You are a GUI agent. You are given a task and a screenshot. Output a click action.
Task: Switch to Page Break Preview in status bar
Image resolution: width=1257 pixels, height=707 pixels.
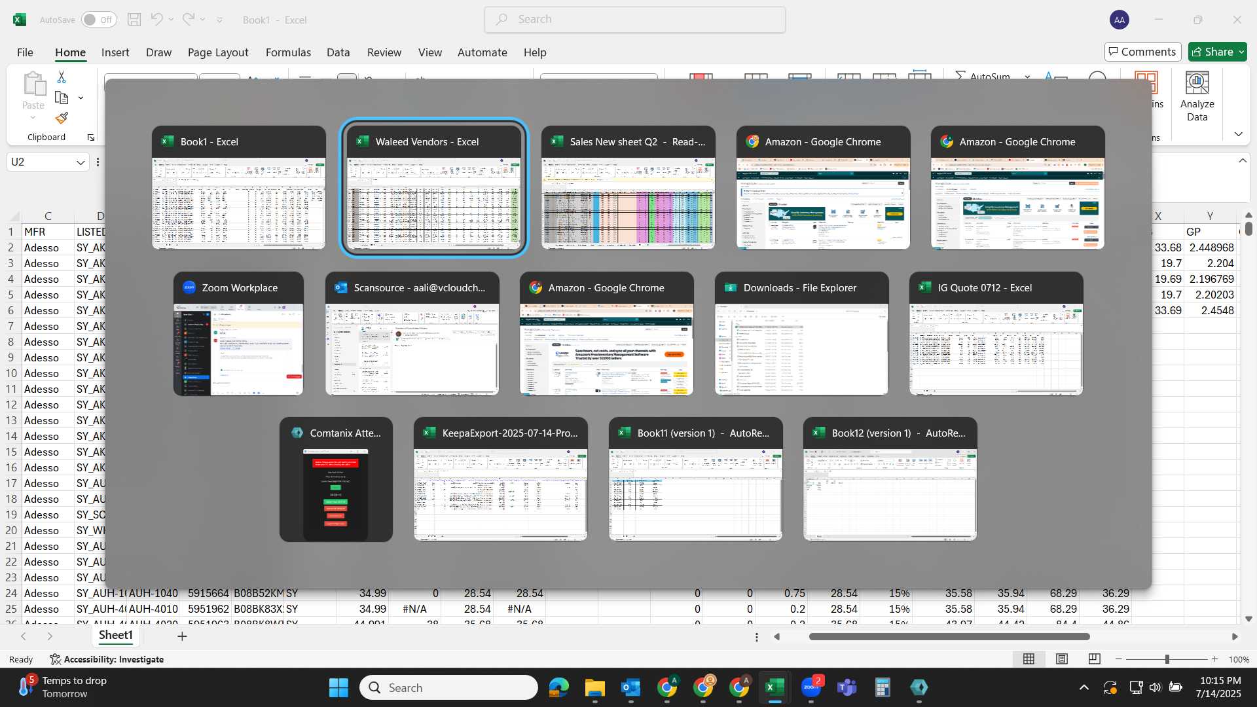tap(1094, 659)
